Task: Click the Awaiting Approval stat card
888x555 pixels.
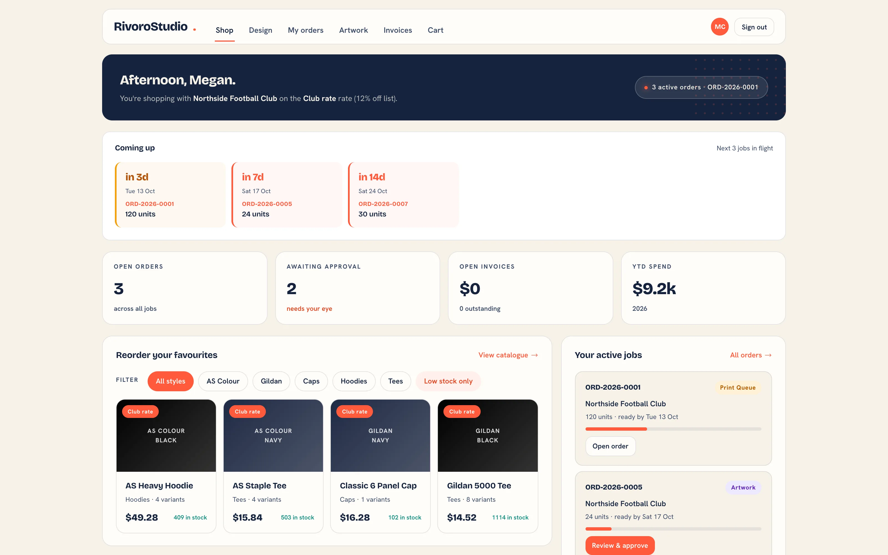Action: point(357,288)
